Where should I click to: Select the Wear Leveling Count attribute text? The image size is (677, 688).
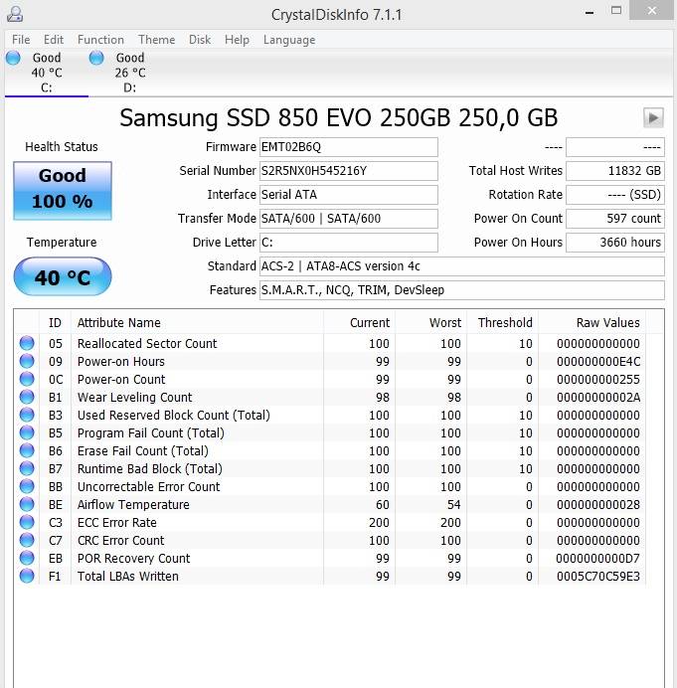click(134, 397)
